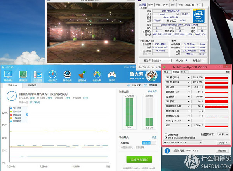Click GPU-Z screenshot camera icon
The image size is (233, 171).
click(x=228, y=72)
